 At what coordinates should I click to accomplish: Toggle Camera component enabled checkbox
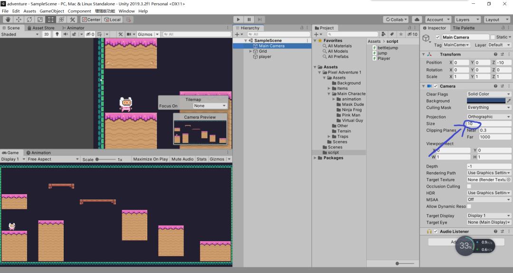(x=436, y=86)
